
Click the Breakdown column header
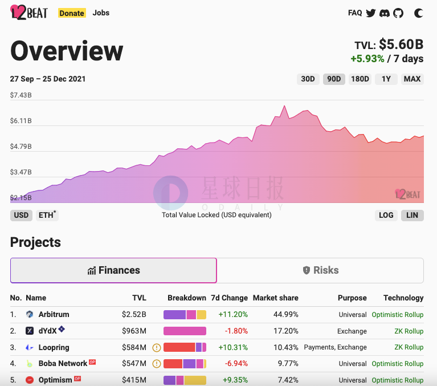187,298
